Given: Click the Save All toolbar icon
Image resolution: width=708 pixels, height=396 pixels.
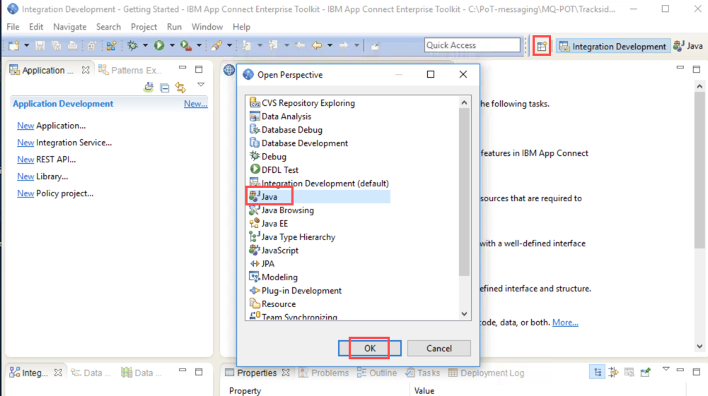Looking at the screenshot, I should [56, 45].
